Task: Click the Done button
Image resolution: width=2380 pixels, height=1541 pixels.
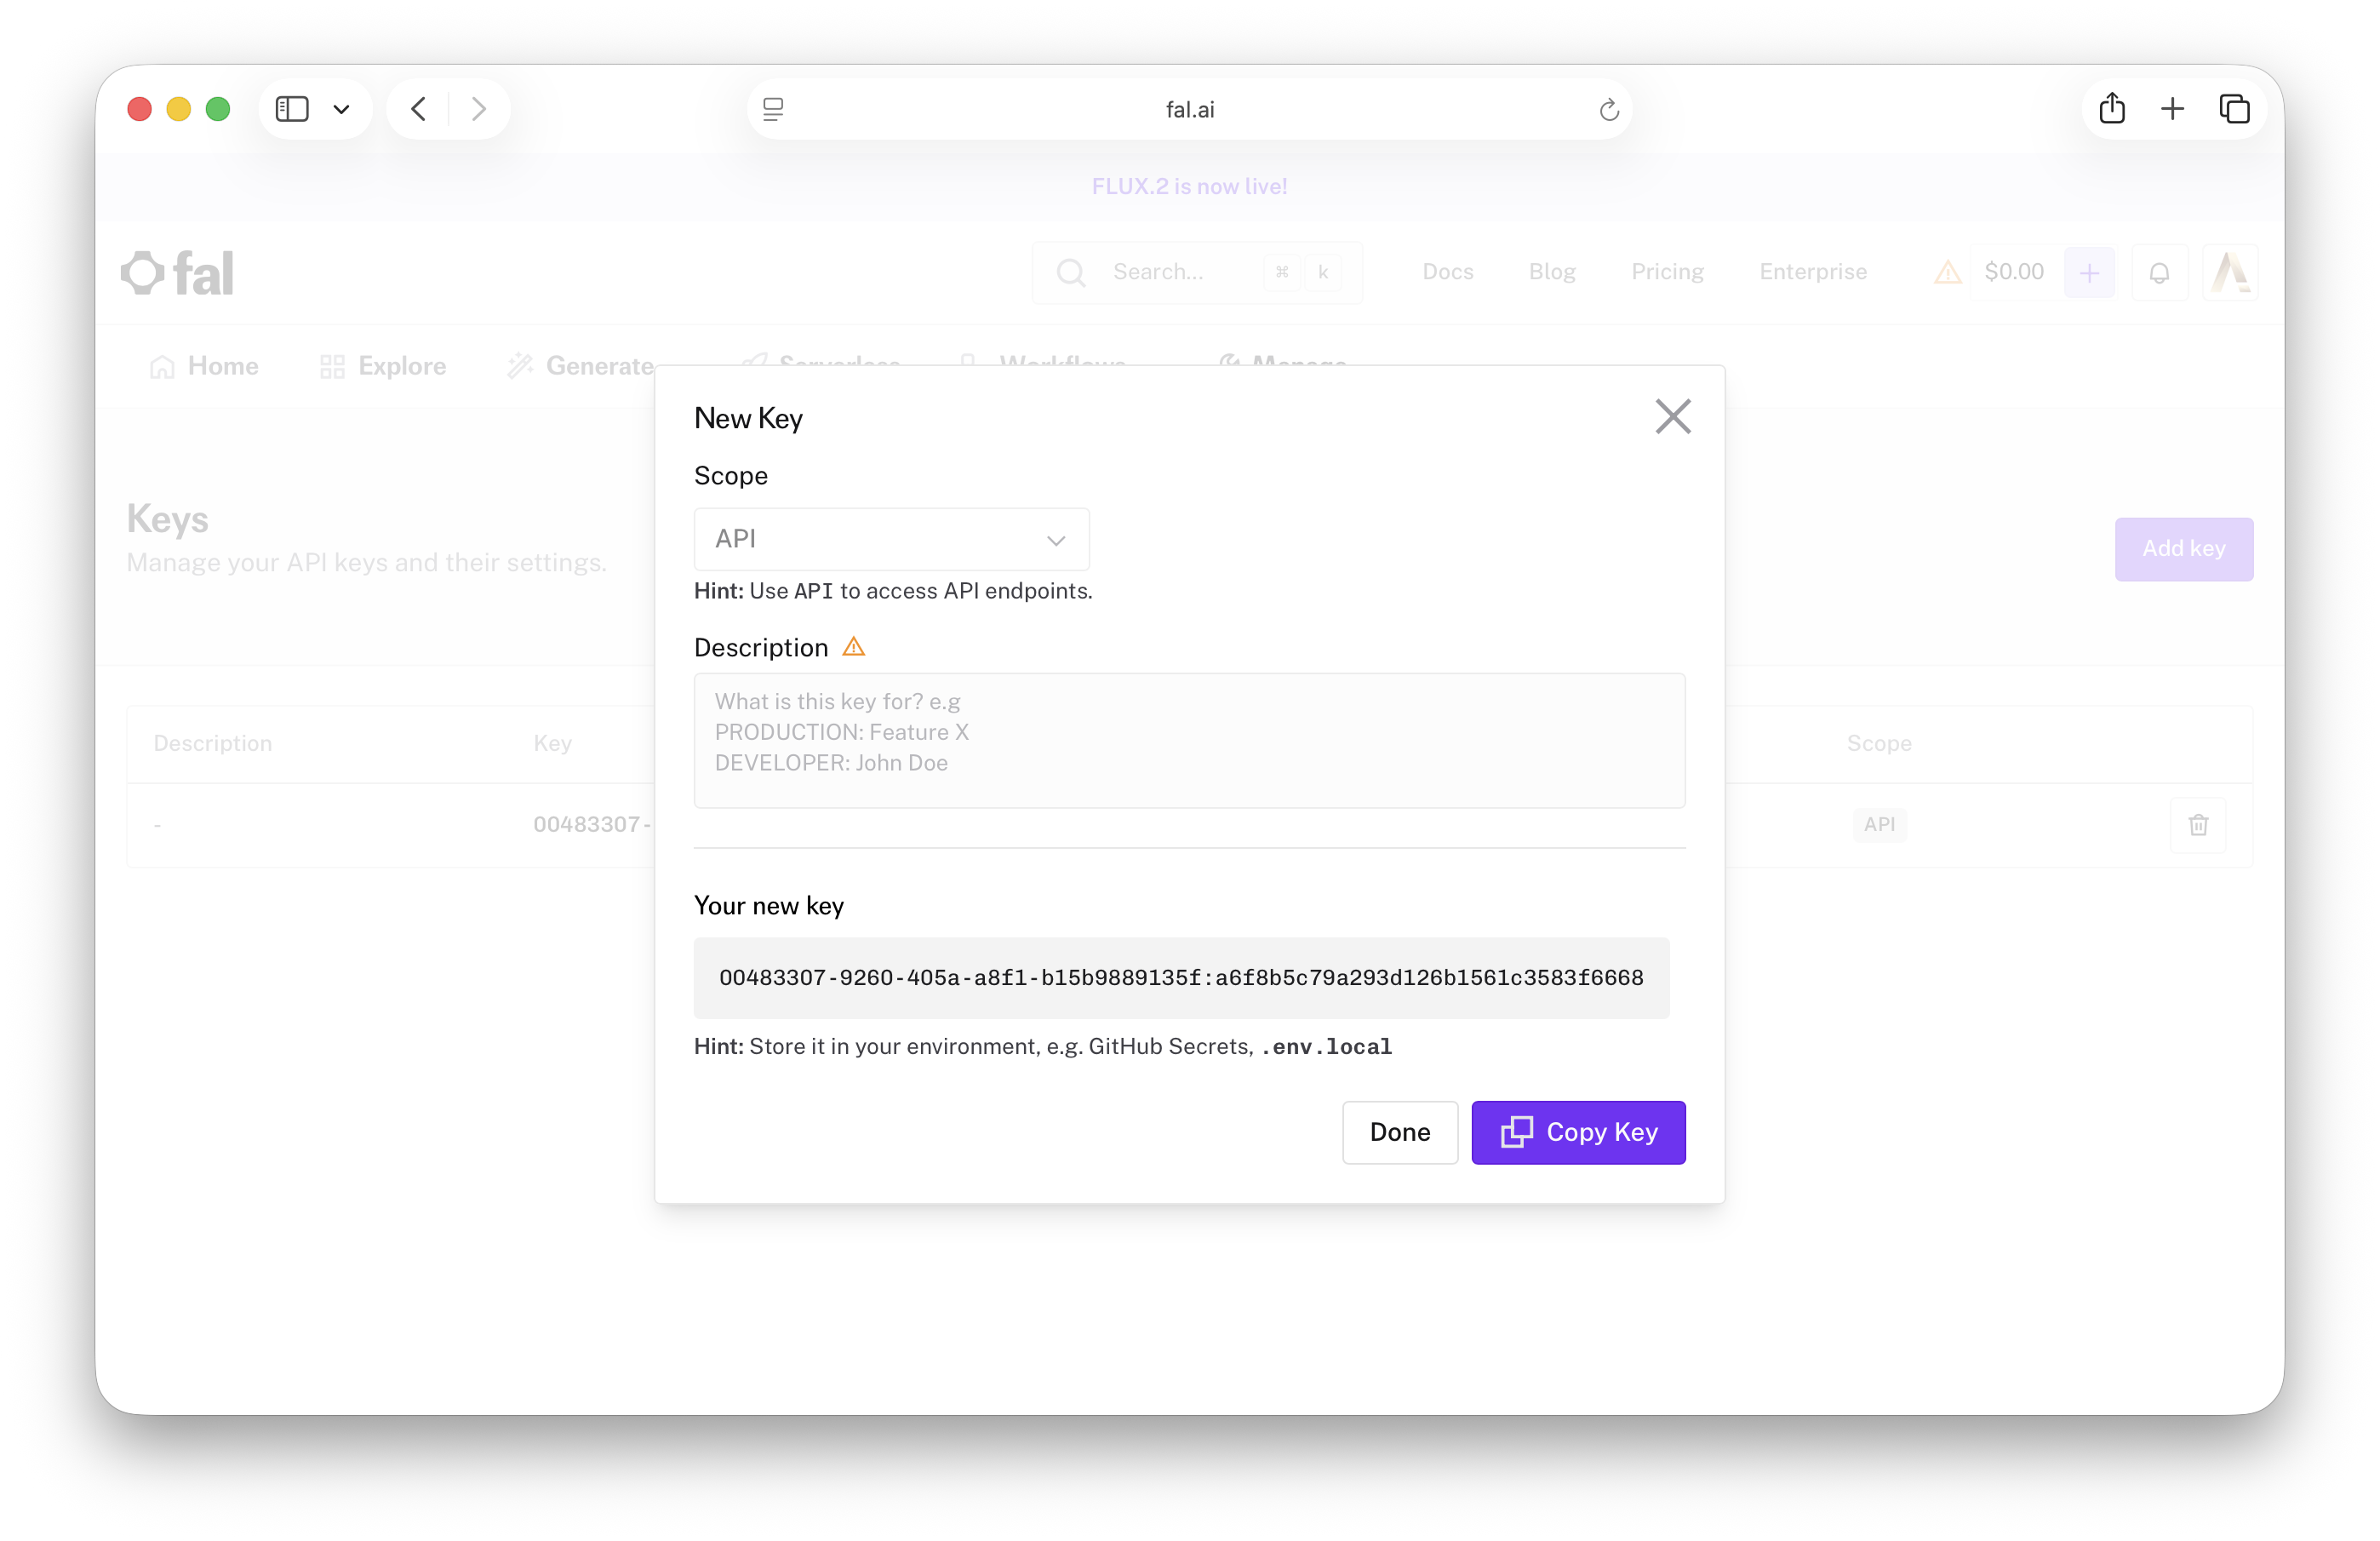Action: pyautogui.click(x=1399, y=1132)
